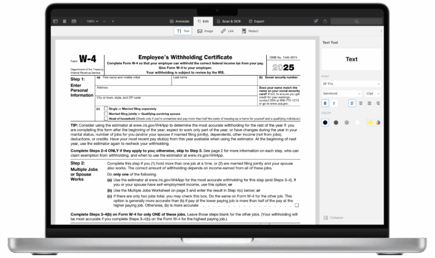The height and width of the screenshot is (258, 435).
Task: Click the City or town, state, ZIP field
Action: coord(177,101)
